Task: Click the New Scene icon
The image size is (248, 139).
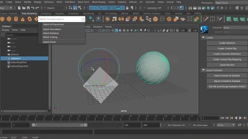Action: (19, 8)
